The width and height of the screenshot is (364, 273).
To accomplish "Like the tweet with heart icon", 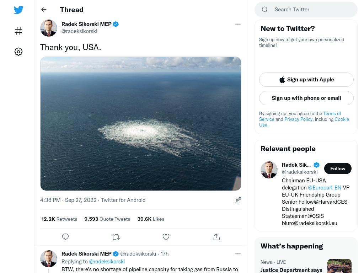I will point(166,237).
